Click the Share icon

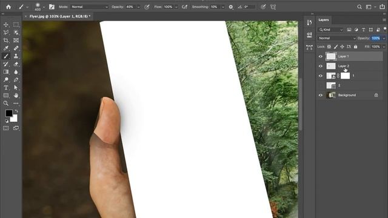pos(382,7)
